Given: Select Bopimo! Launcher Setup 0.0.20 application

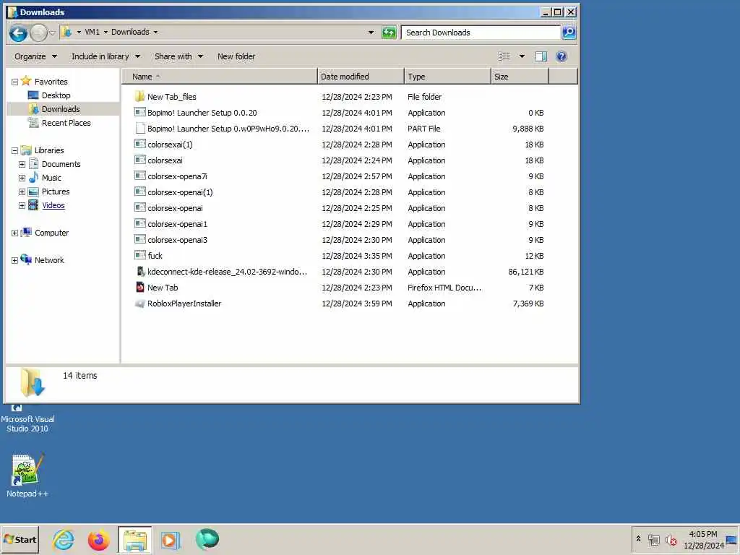Looking at the screenshot, I should point(202,112).
